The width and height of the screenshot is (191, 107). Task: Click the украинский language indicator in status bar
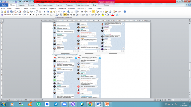pyautogui.click(x=38, y=100)
